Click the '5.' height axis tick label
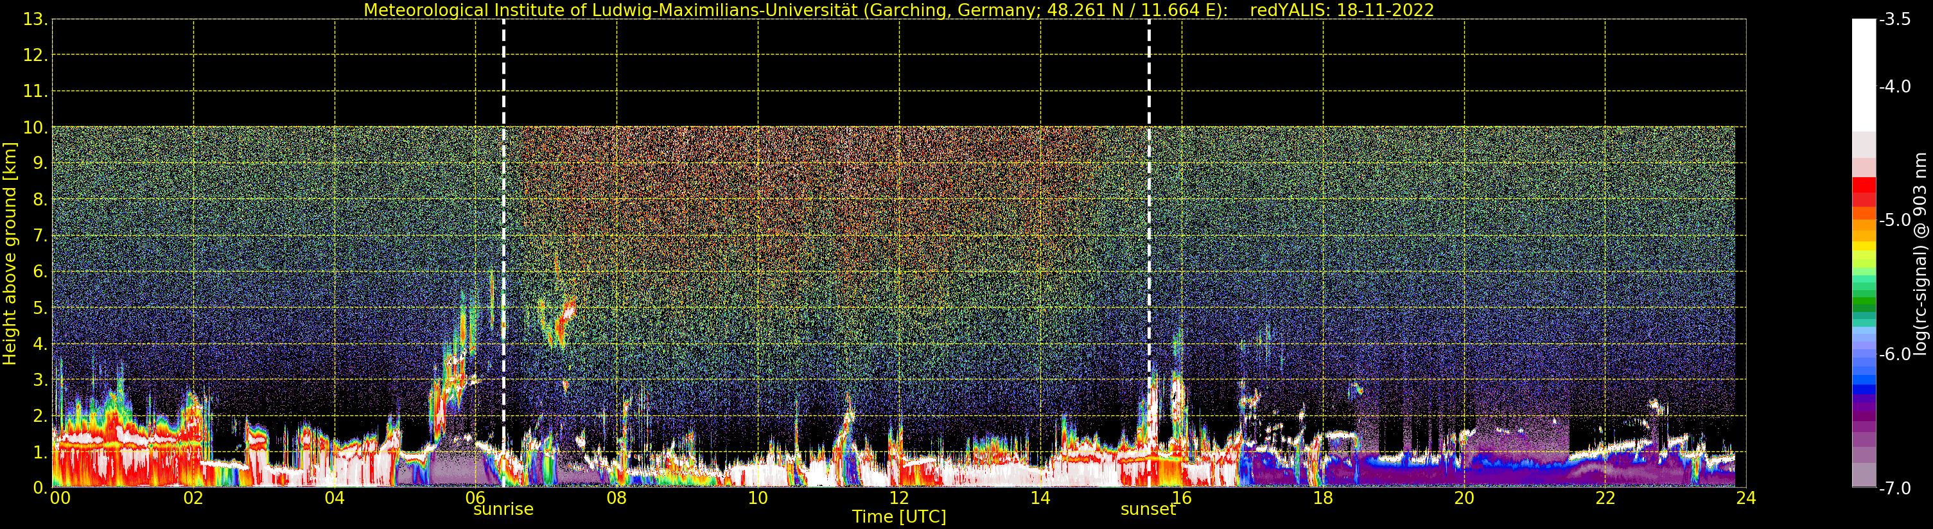This screenshot has width=1933, height=529. pyautogui.click(x=40, y=308)
